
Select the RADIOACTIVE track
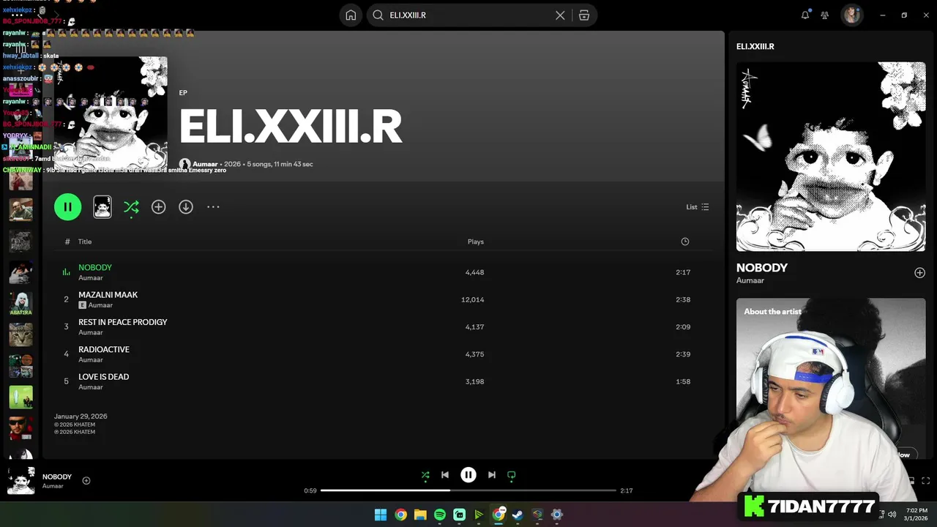tap(383, 354)
